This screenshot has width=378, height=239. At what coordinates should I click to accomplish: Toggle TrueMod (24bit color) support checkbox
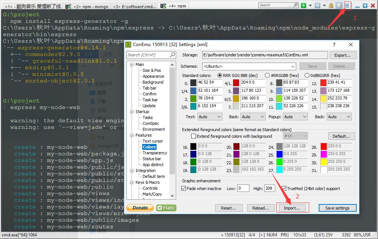(x=284, y=189)
